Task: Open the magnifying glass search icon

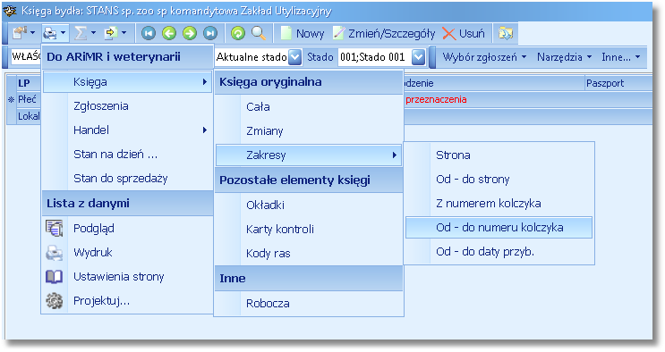Action: click(x=259, y=33)
